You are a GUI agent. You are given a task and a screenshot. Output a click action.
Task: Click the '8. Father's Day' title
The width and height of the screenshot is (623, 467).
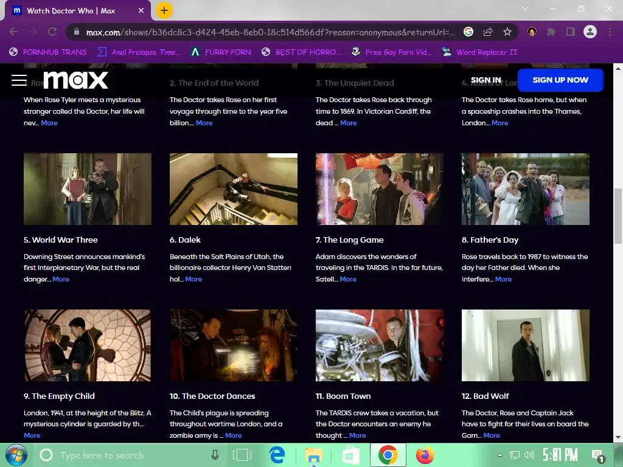490,240
